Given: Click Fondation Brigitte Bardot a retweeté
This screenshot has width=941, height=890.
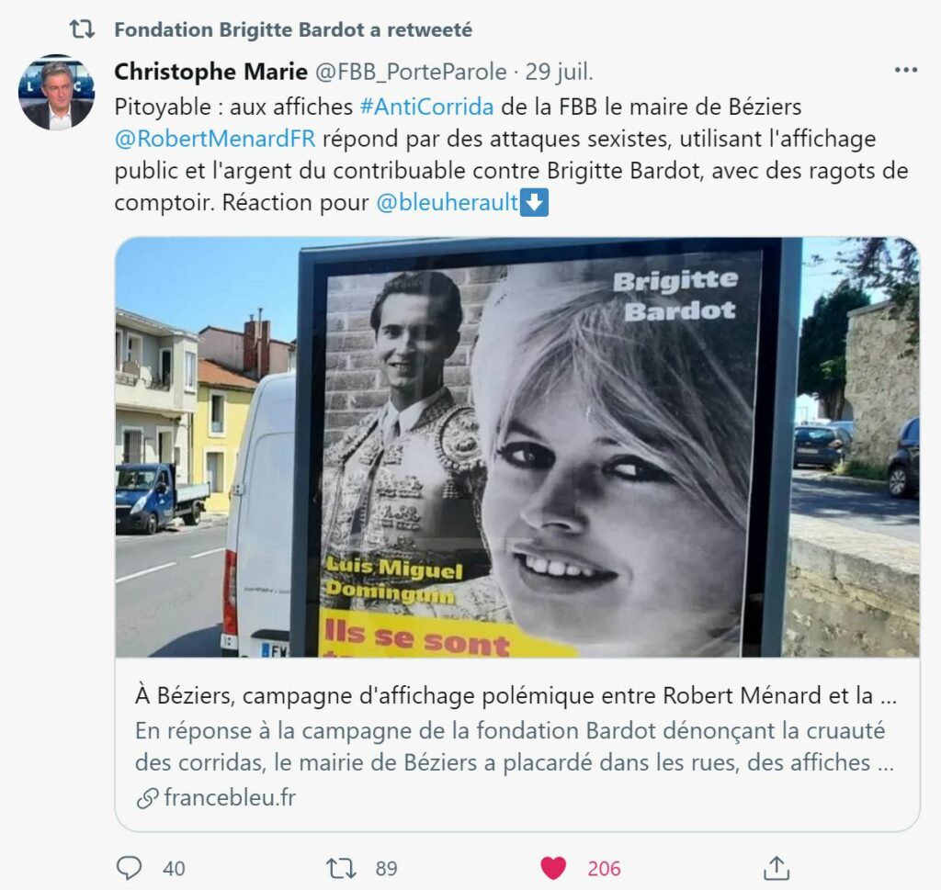Looking at the screenshot, I should point(293,29).
